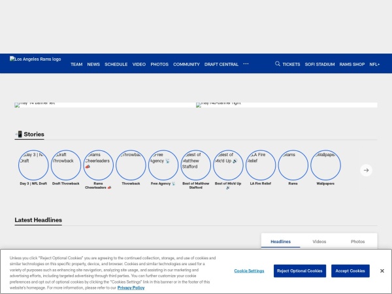Viewport: 392px width, 294px height.
Task: Visit the SOFI STADIUM link
Action: 319,64
